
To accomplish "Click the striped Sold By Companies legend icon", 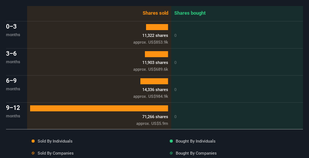I will coord(33,153).
